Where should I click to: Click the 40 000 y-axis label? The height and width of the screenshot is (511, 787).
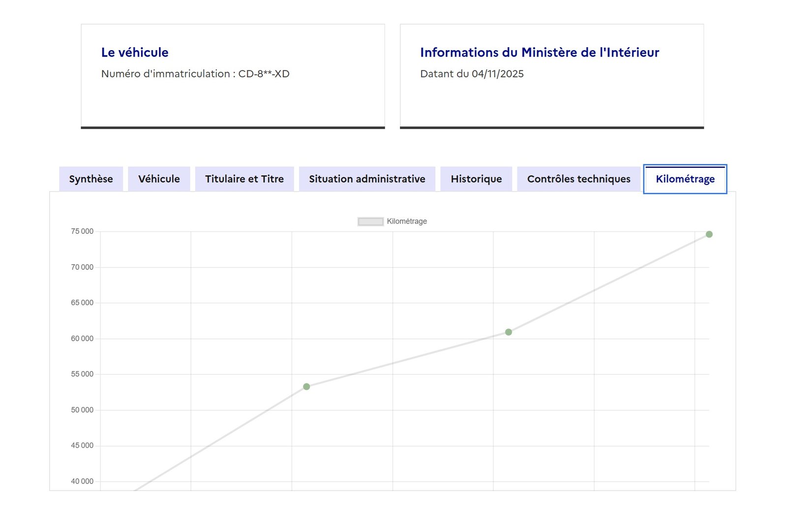point(82,481)
